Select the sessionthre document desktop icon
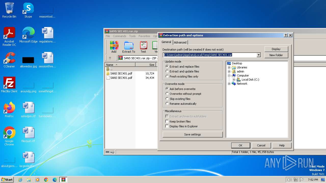Screen dimensions: 326x183 47,60
